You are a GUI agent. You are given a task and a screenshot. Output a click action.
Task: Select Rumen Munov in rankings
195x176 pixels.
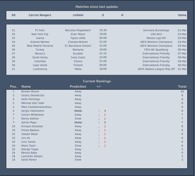30,92
